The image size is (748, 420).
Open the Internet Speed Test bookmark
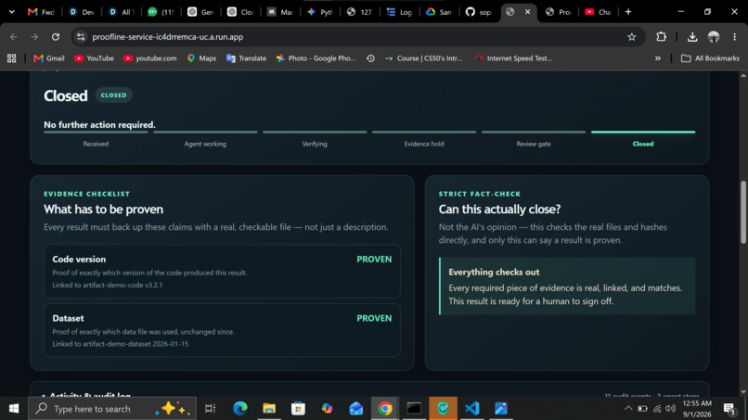(513, 58)
